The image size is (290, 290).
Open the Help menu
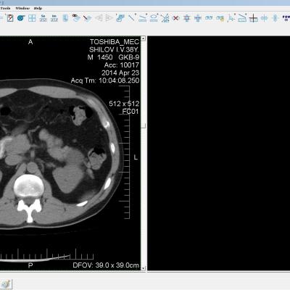[38, 8]
